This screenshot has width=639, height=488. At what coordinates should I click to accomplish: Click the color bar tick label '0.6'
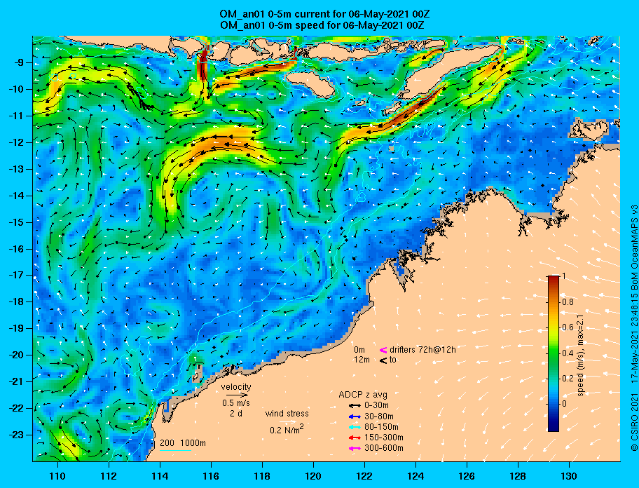point(568,327)
